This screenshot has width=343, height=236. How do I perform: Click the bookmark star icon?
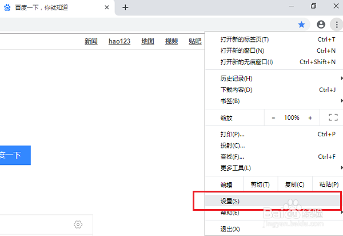point(301,25)
